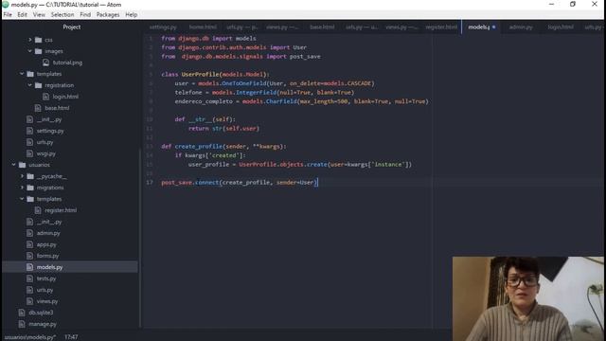Screen dimensions: 606x341
Task: Switch to the login.html tab
Action: [561, 27]
